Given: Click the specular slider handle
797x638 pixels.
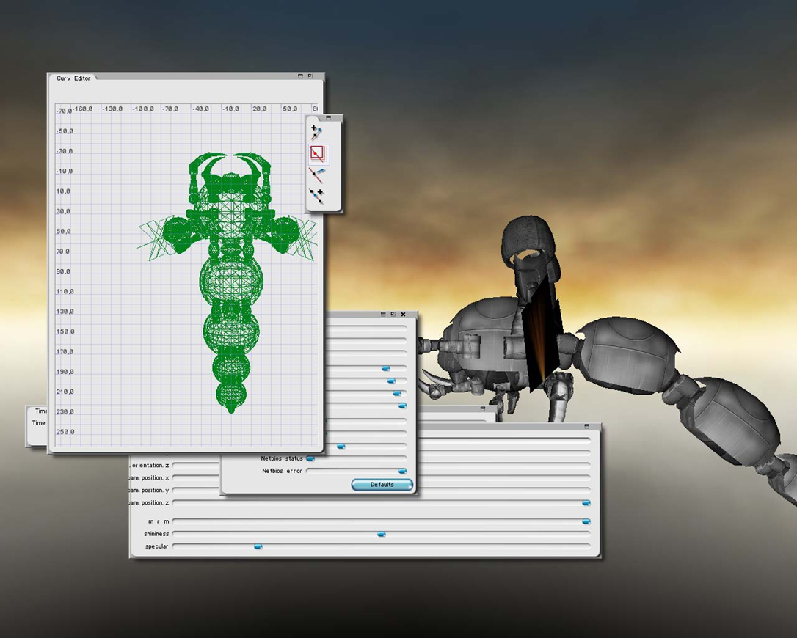Looking at the screenshot, I should click(x=258, y=547).
